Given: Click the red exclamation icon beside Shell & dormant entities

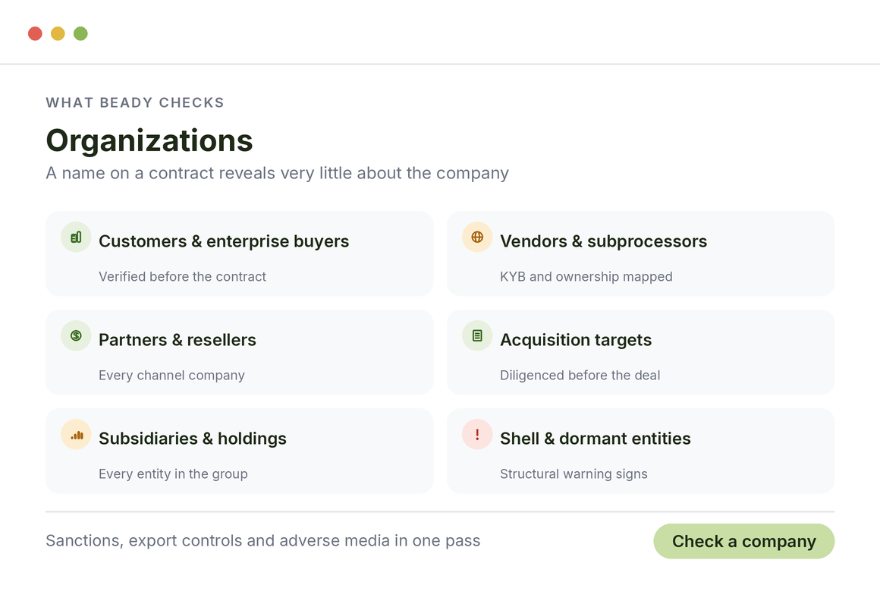Looking at the screenshot, I should tap(477, 435).
